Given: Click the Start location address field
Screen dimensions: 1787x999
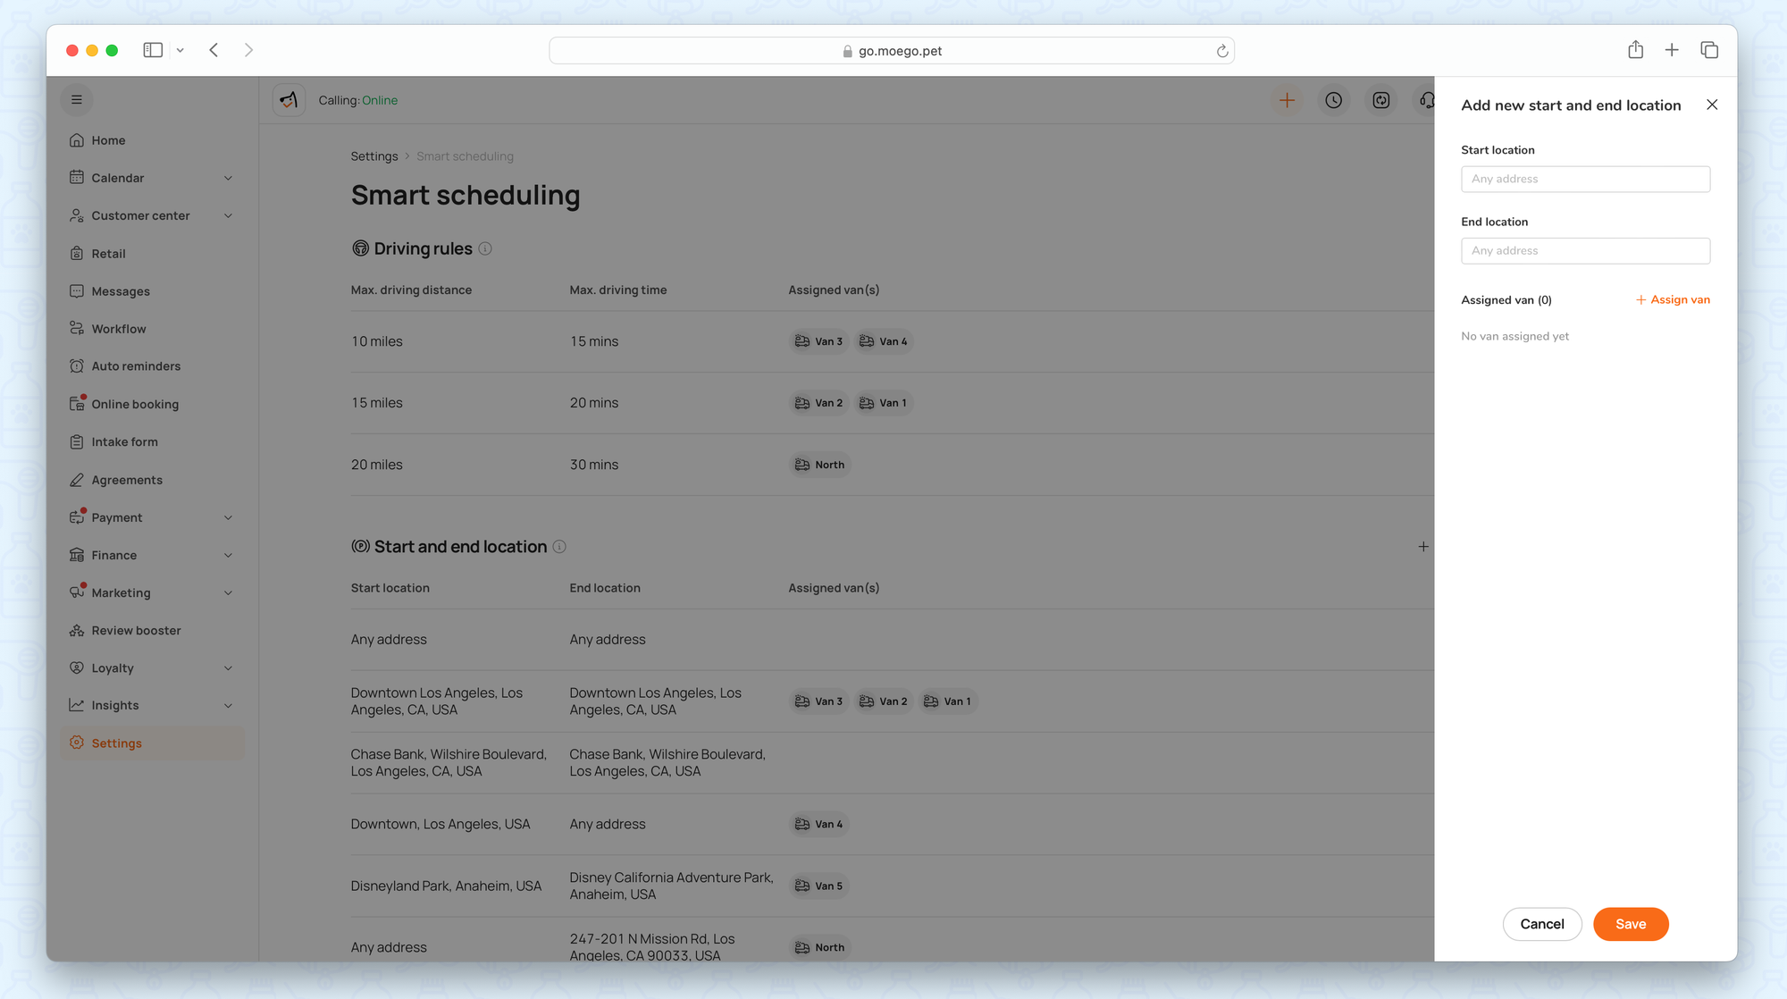Looking at the screenshot, I should (1584, 179).
